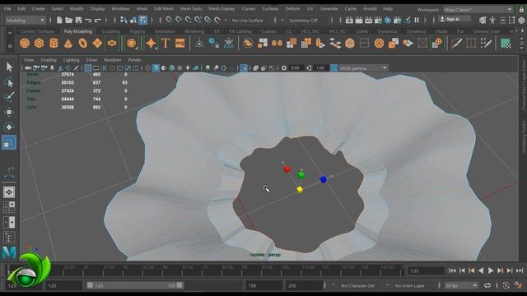Open the No Character Set dropdown
This screenshot has width=527, height=296.
(357, 285)
